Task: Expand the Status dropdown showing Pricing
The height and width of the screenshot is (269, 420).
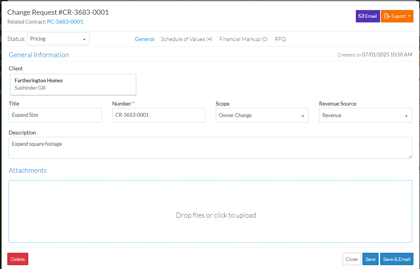Action: (x=58, y=39)
